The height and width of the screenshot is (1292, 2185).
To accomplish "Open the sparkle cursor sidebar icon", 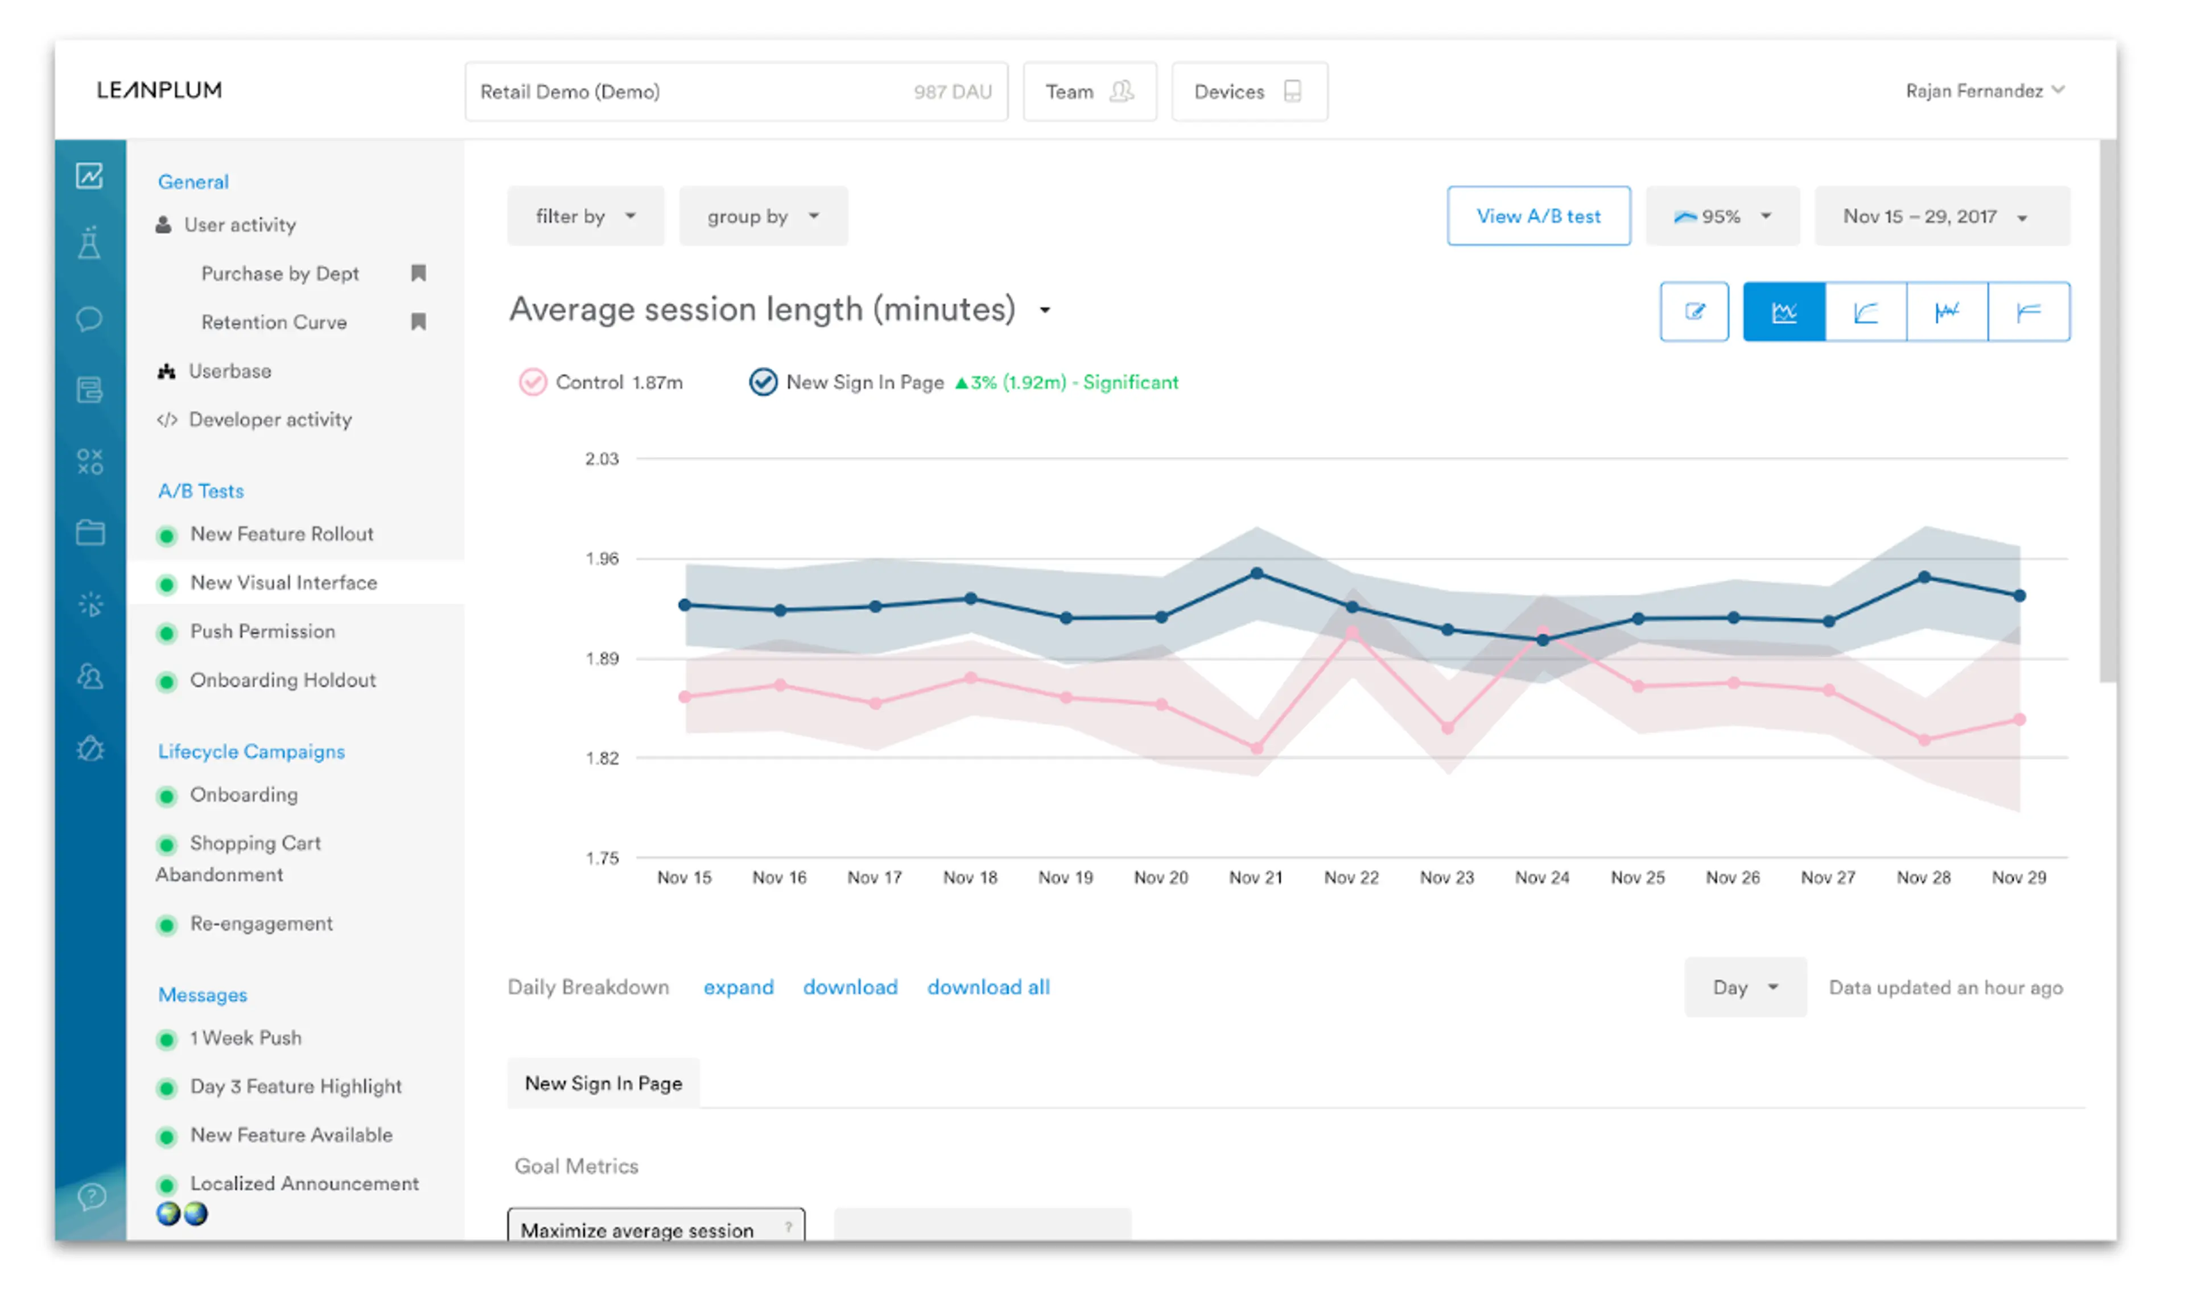I will tap(90, 604).
